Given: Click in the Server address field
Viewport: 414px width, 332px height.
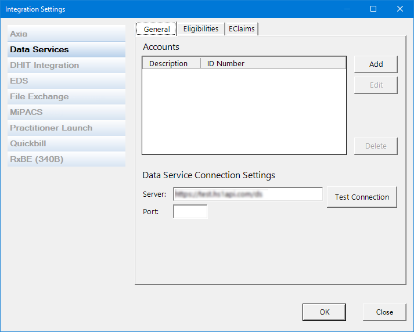Looking at the screenshot, I should click(248, 194).
